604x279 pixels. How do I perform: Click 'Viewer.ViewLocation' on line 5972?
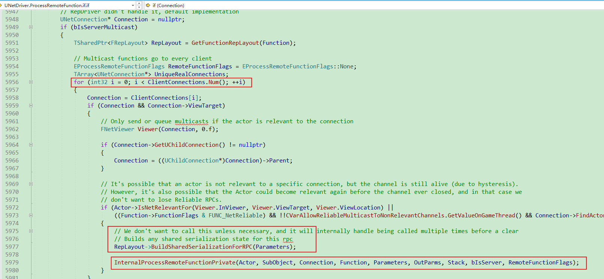[x=348, y=208]
